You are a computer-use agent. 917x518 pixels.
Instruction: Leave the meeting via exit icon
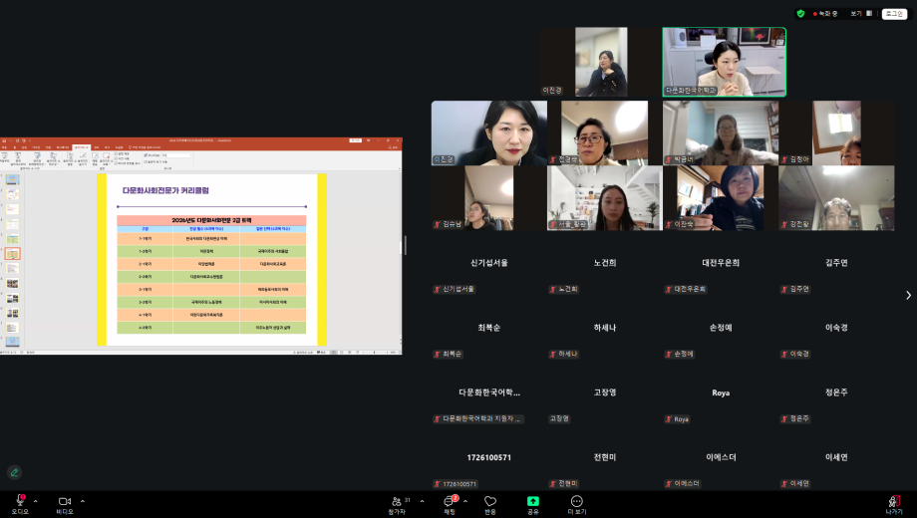pyautogui.click(x=894, y=501)
